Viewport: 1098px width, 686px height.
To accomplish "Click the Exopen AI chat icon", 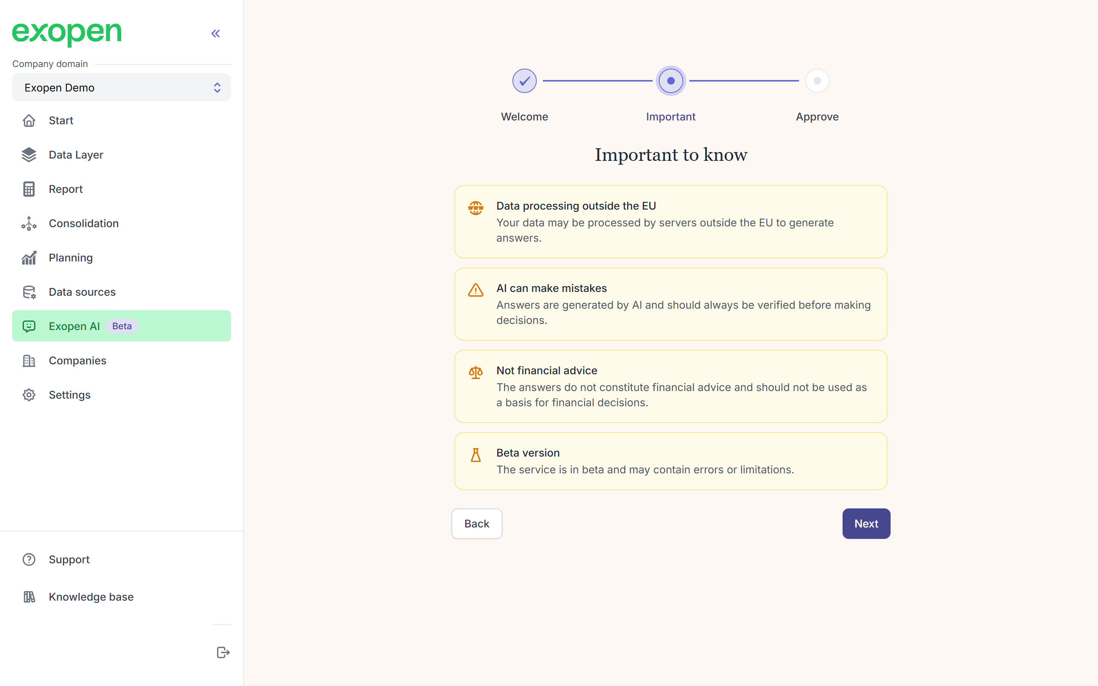I will pyautogui.click(x=29, y=326).
